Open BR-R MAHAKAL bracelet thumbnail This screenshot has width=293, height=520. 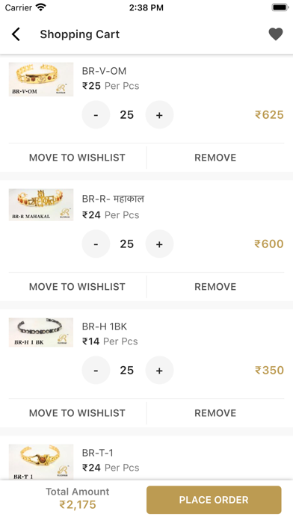point(41,205)
